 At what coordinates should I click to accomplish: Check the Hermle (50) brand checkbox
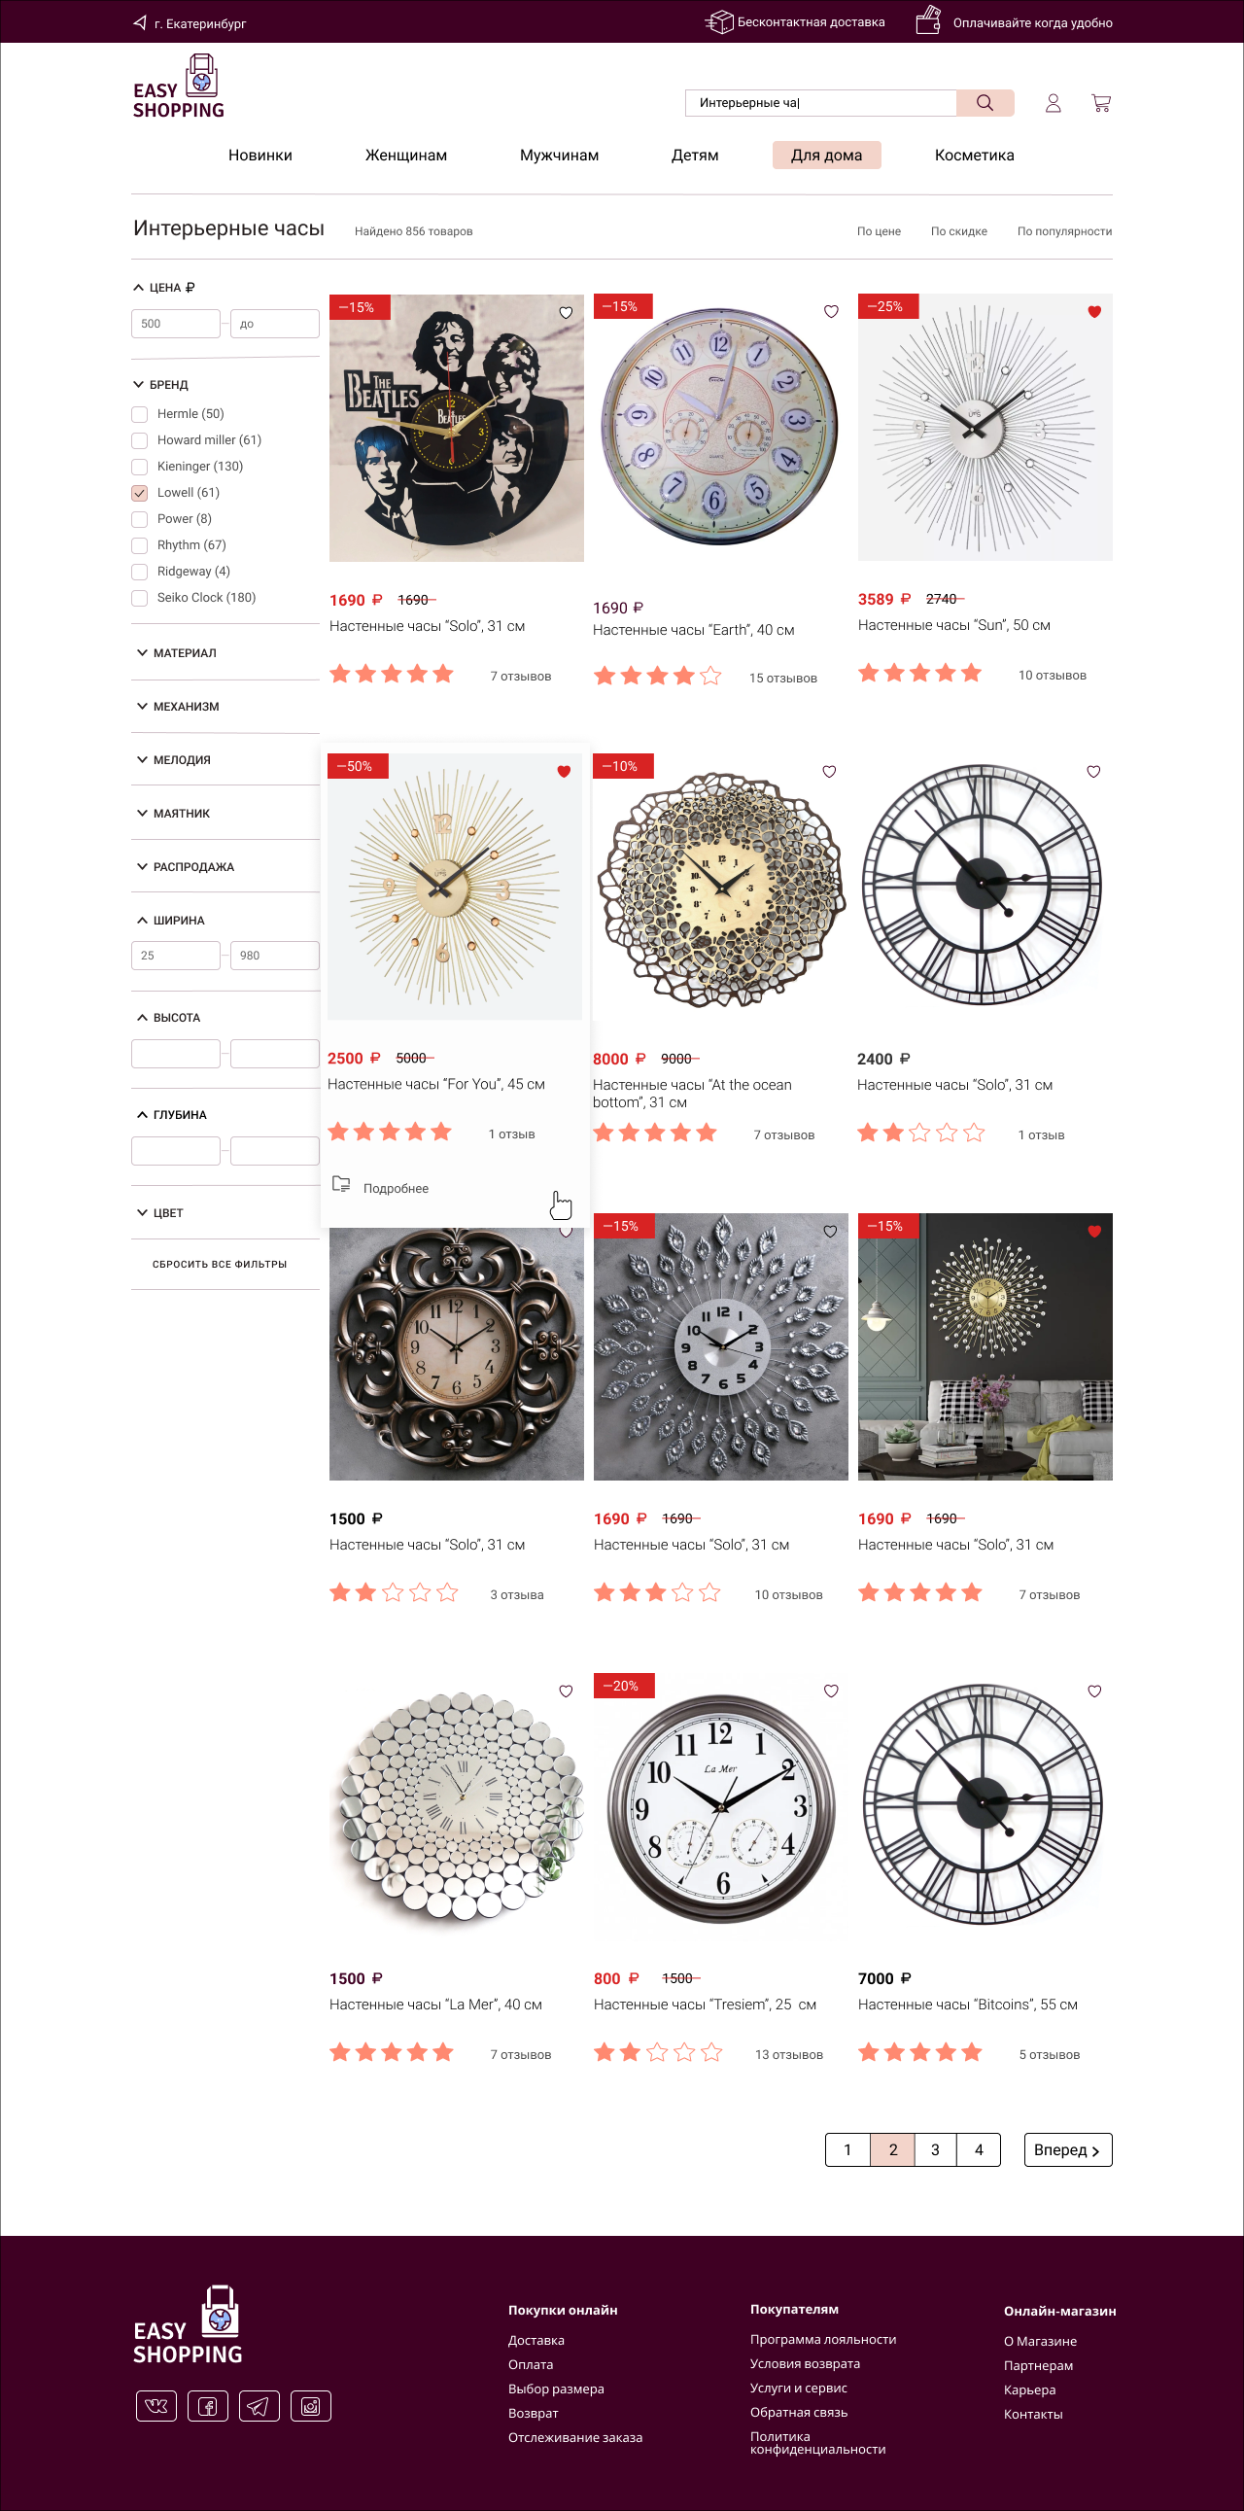coord(139,414)
